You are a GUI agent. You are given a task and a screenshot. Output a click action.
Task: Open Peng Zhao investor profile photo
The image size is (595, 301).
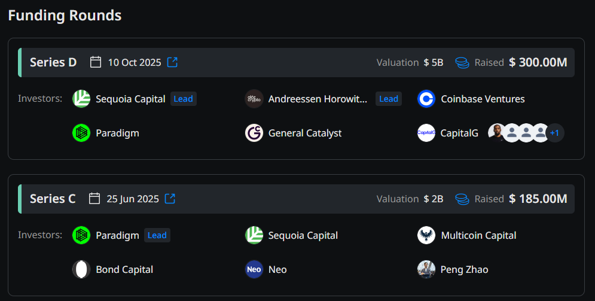[x=426, y=269]
